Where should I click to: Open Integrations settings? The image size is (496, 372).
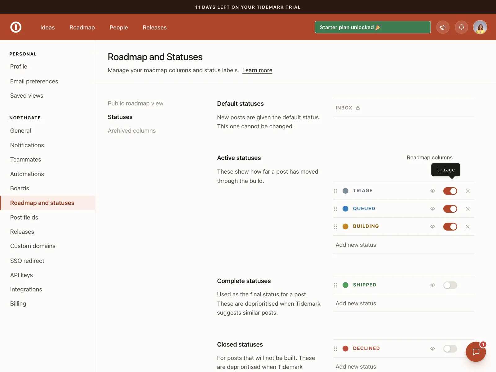pos(26,290)
